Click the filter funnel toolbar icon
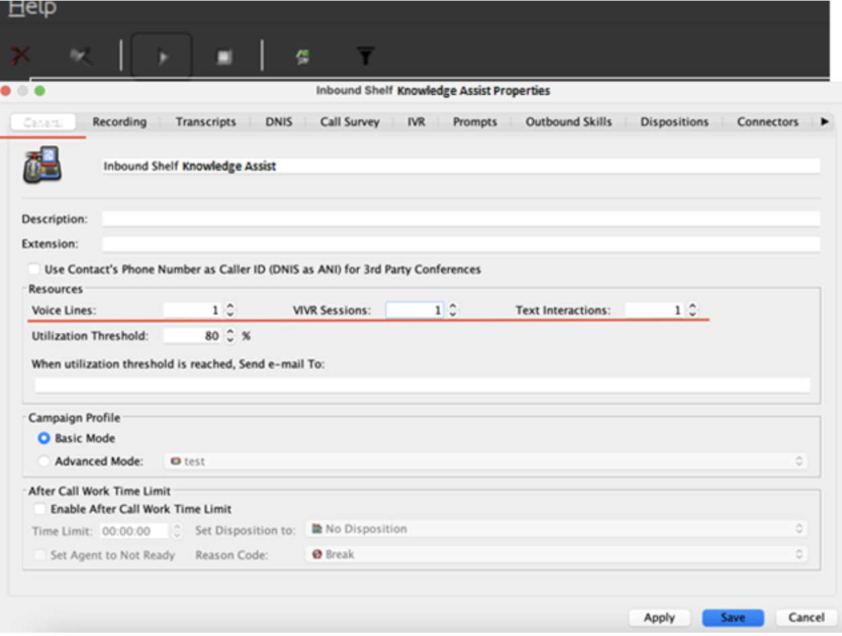 point(365,57)
